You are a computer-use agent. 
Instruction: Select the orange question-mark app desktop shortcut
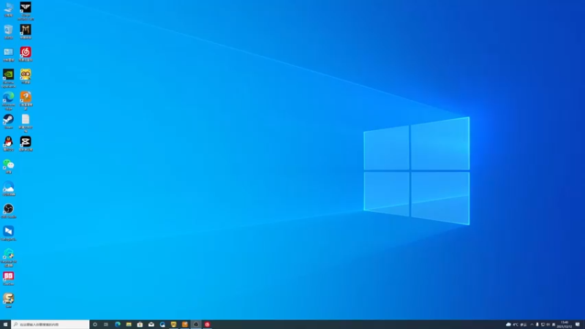pyautogui.click(x=26, y=100)
